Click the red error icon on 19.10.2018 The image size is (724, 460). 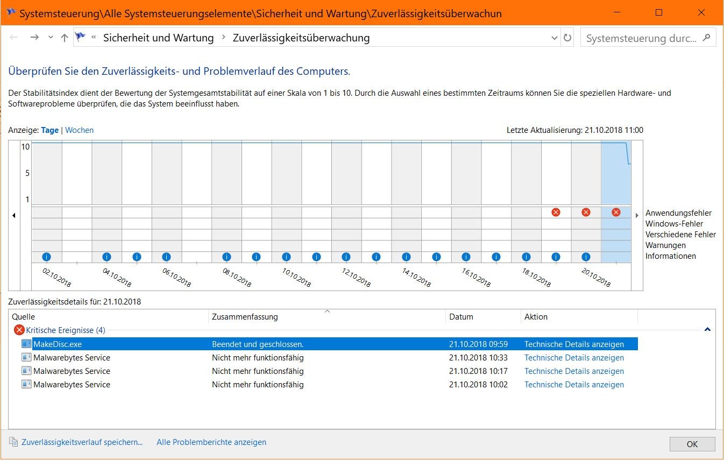pyautogui.click(x=556, y=213)
